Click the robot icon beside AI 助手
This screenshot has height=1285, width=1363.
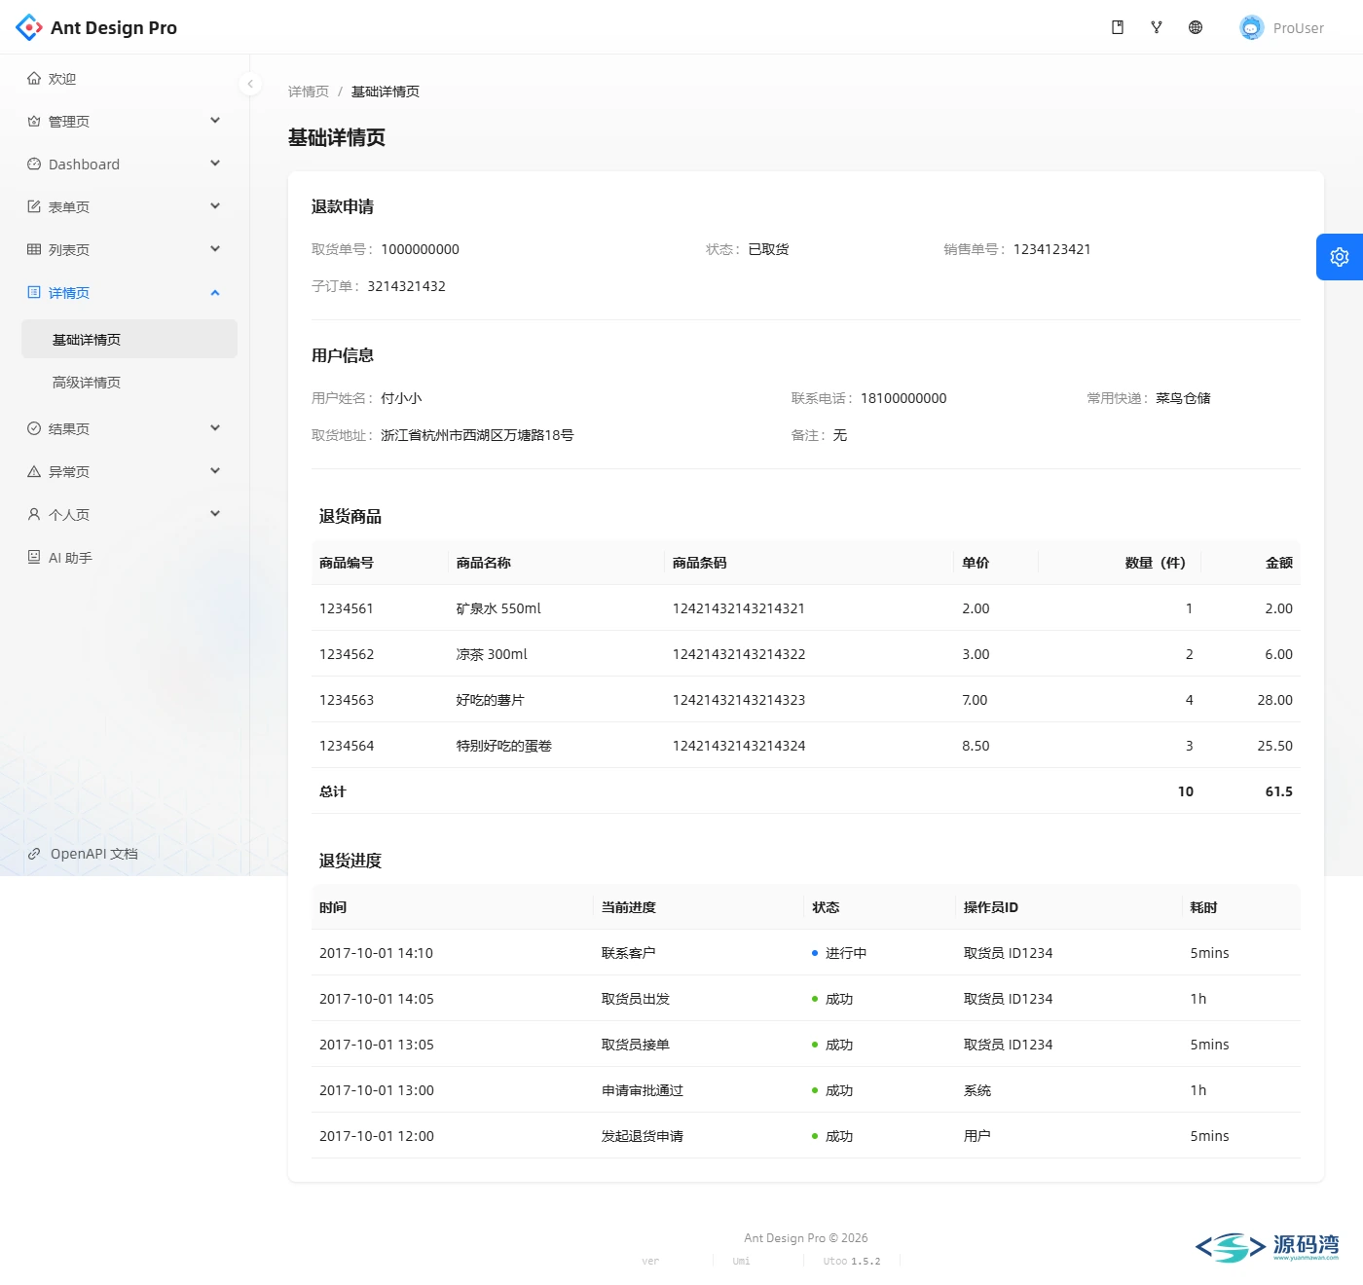tap(34, 558)
